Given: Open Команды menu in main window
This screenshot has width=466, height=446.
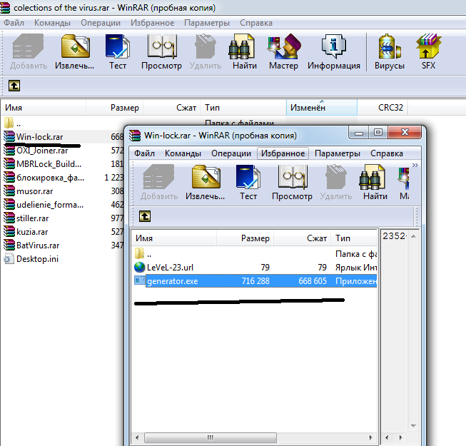Looking at the screenshot, I should coord(52,23).
